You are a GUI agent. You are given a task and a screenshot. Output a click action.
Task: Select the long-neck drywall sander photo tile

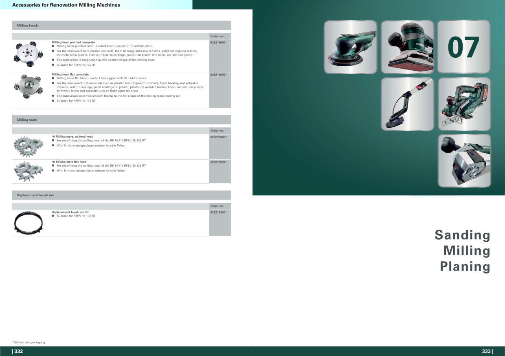[x=407, y=104]
